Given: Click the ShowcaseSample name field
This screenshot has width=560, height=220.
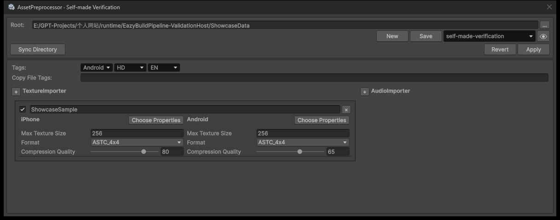Looking at the screenshot, I should 185,109.
